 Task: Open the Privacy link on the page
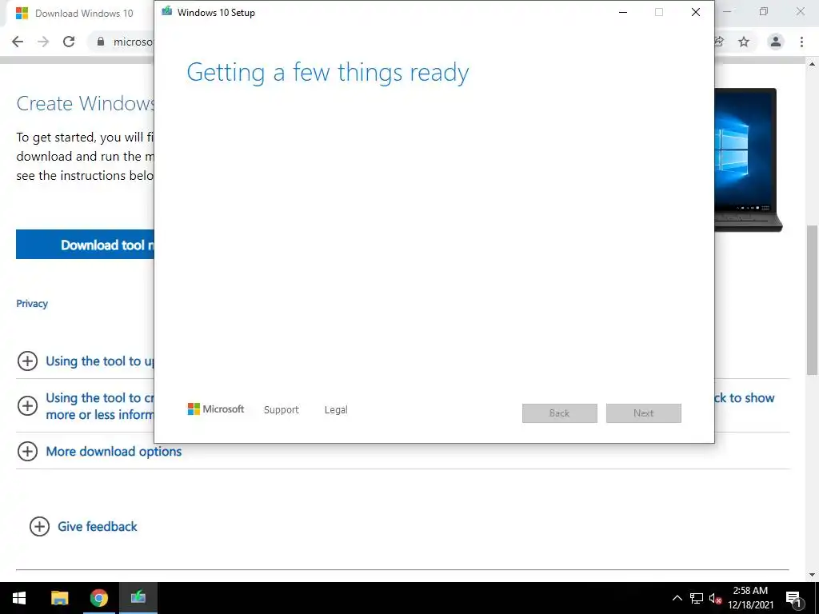32,303
